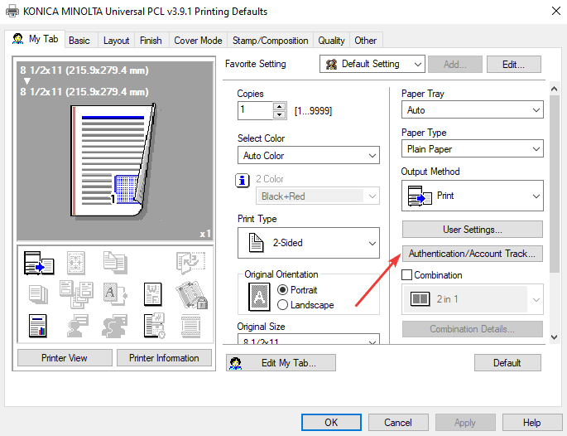Image resolution: width=567 pixels, height=436 pixels.
Task: Enable the Combination checkbox
Action: [407, 275]
